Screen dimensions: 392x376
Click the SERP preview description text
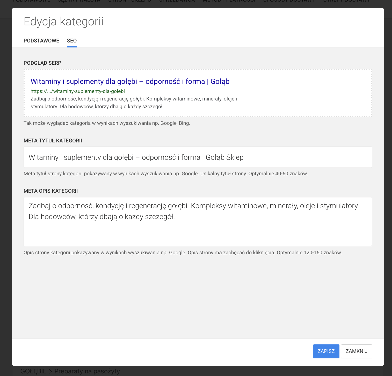click(134, 103)
